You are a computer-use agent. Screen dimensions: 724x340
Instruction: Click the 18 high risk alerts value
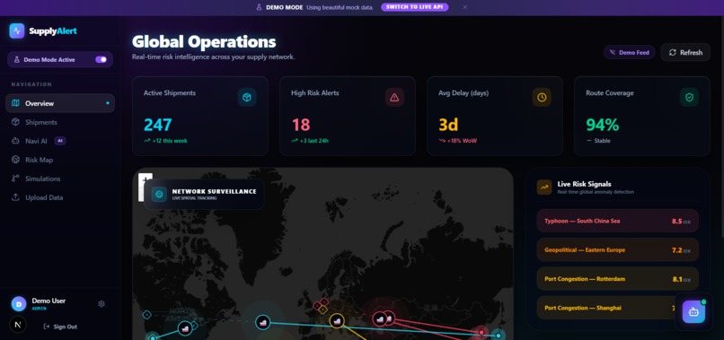(x=301, y=125)
